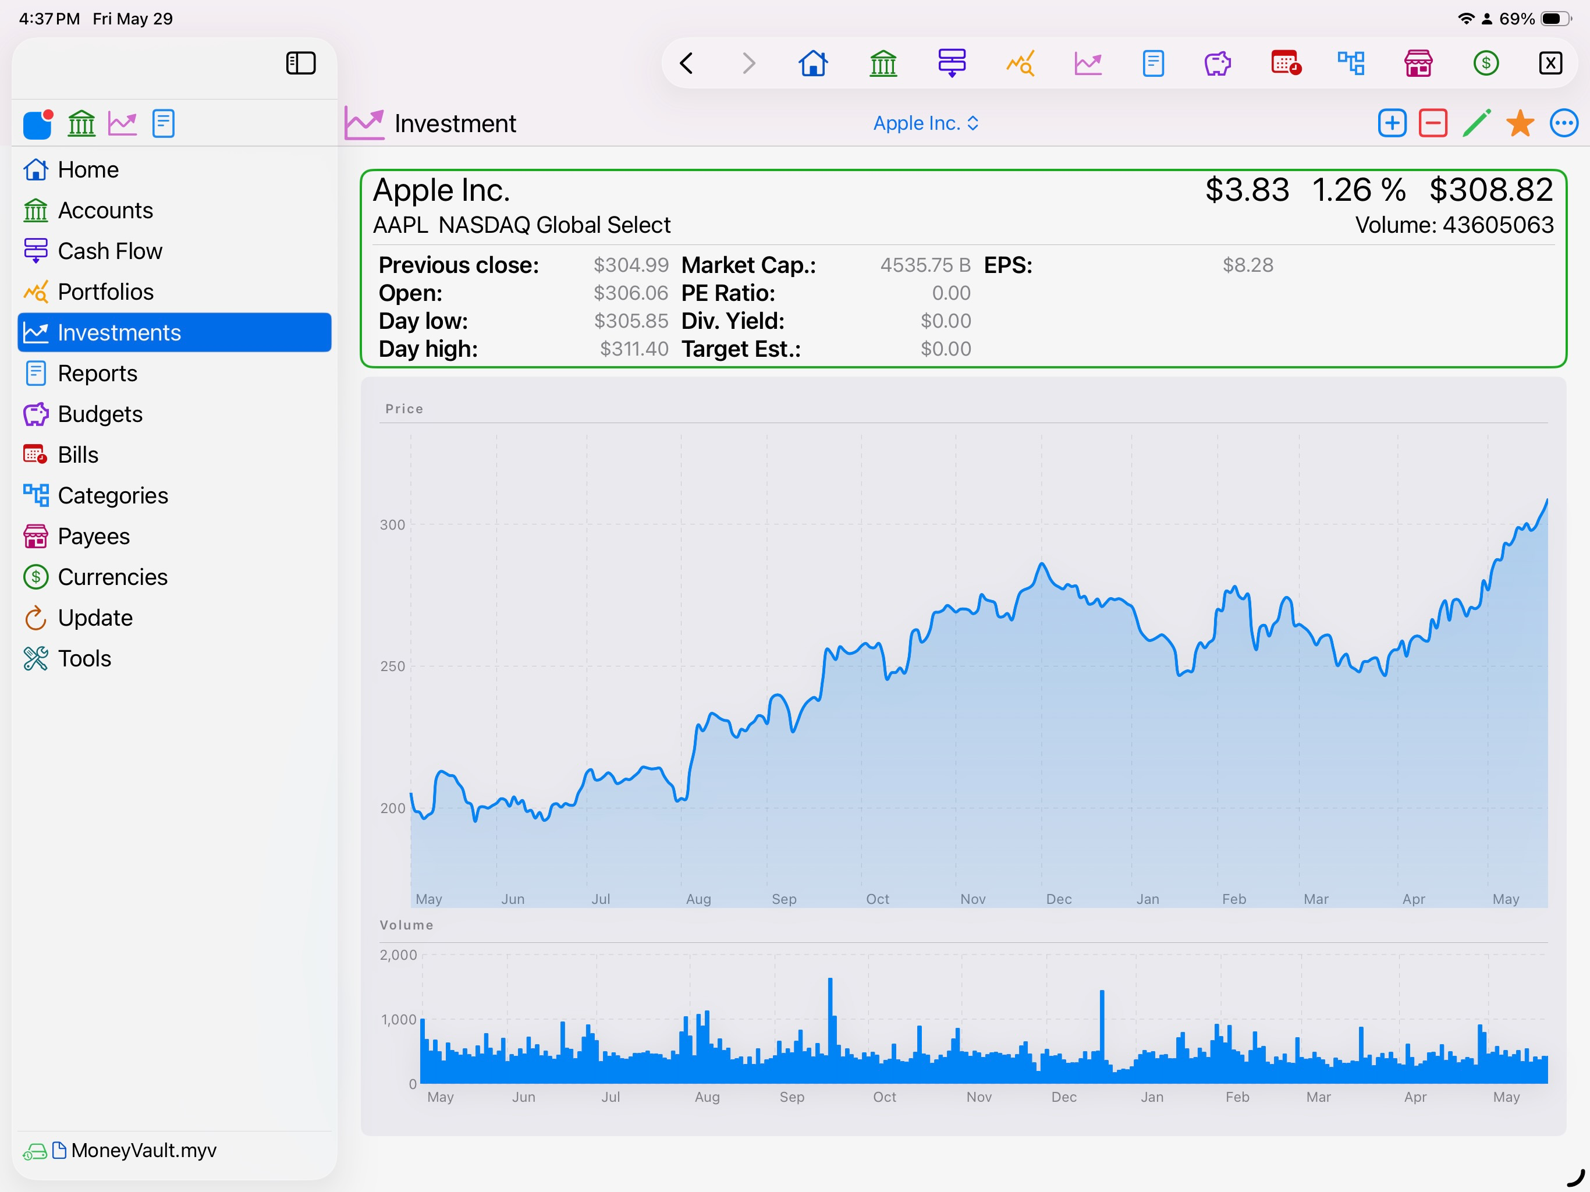Open Currencies in sidebar
The height and width of the screenshot is (1192, 1590).
[x=174, y=577]
